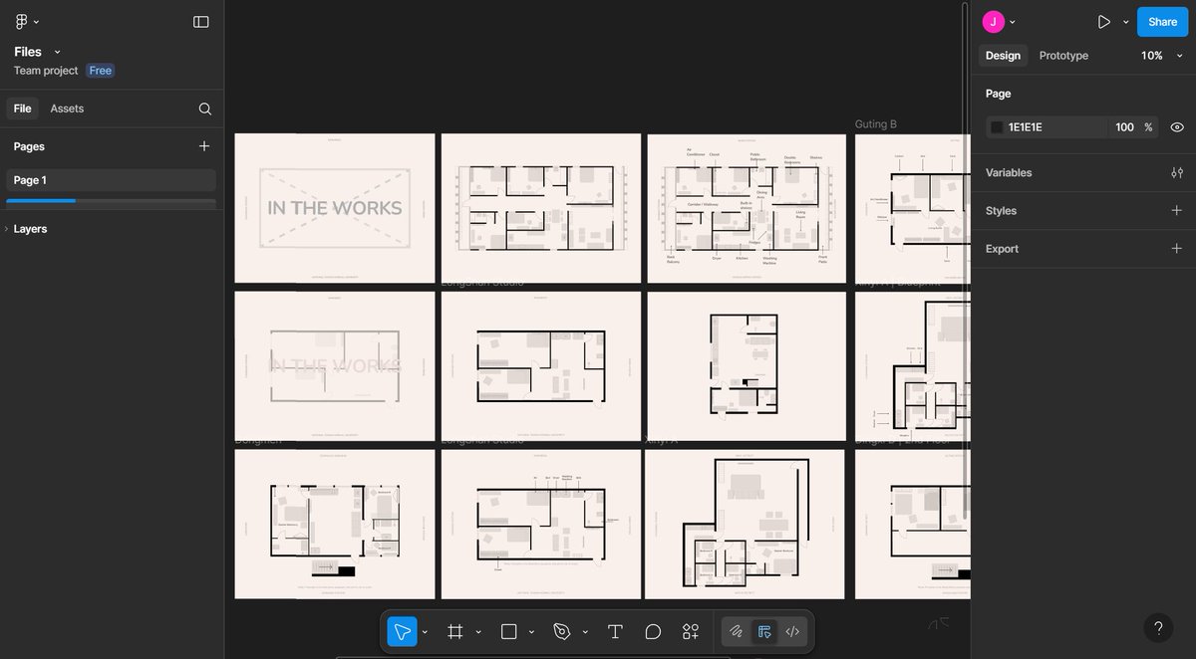Select the top-left IN THE WORKS frame
This screenshot has width=1196, height=659.
click(x=335, y=208)
